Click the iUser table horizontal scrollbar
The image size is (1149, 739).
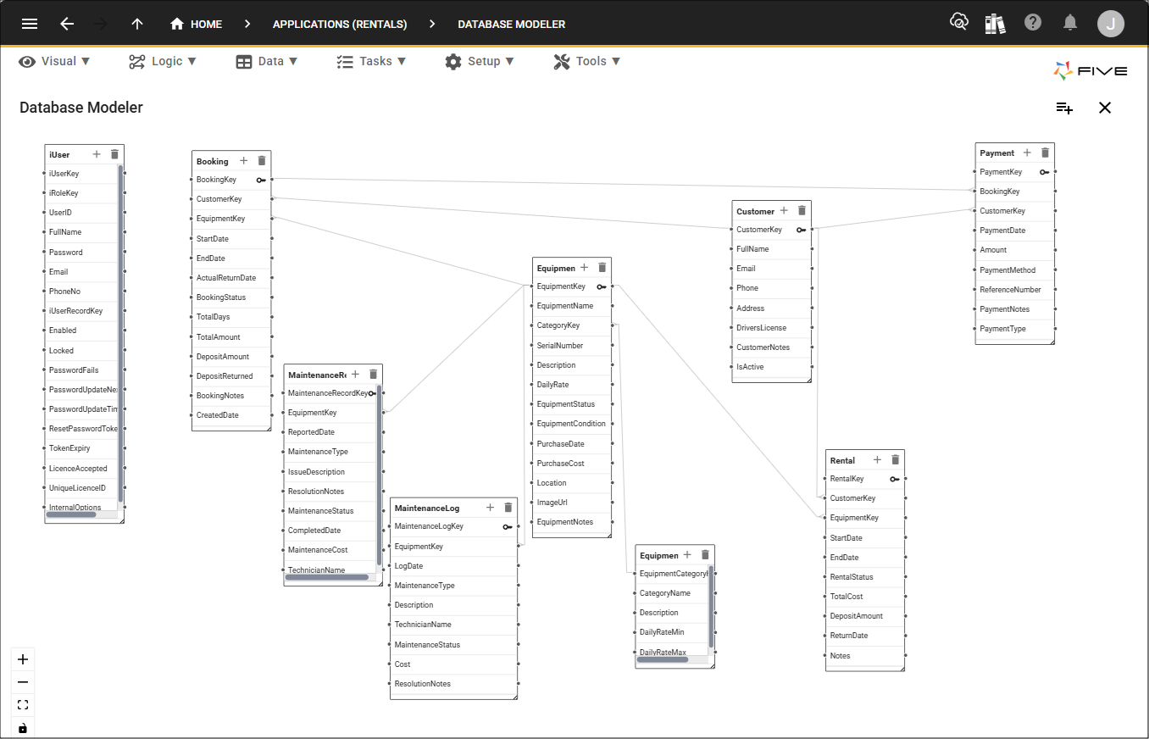point(71,514)
